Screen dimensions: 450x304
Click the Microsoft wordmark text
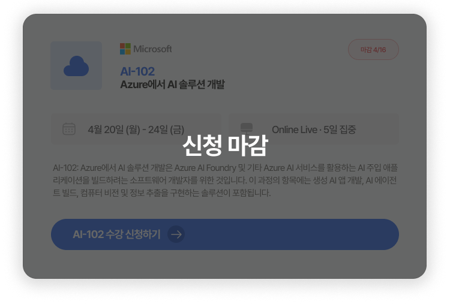pyautogui.click(x=152, y=49)
